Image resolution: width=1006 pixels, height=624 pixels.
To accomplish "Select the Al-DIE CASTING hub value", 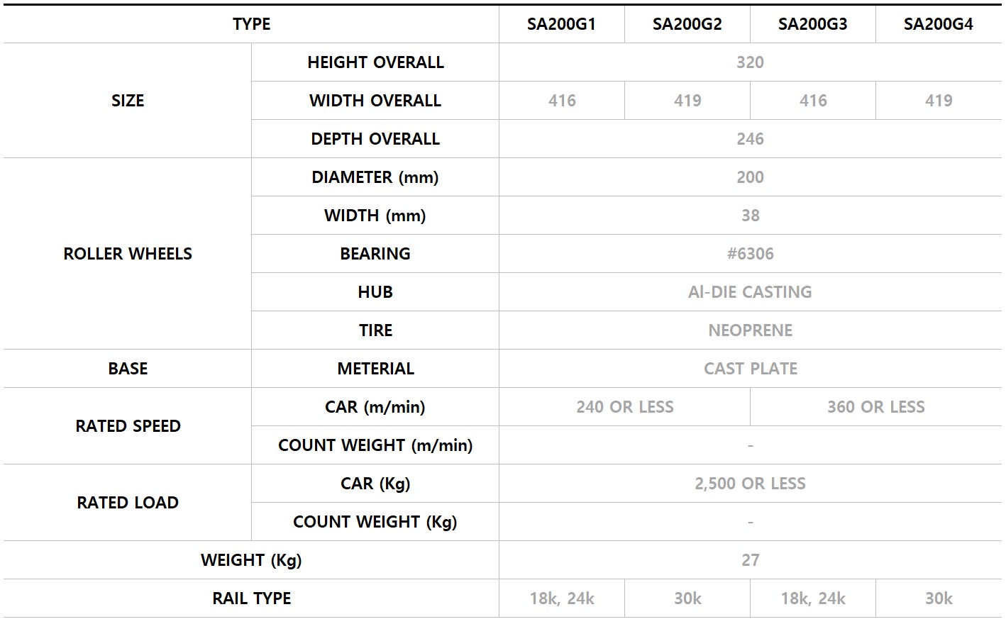I will coord(750,292).
